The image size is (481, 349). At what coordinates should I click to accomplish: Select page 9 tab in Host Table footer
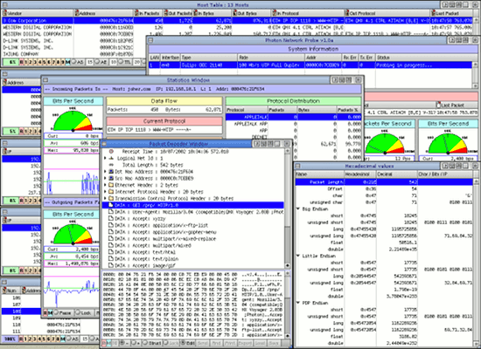coord(63,62)
